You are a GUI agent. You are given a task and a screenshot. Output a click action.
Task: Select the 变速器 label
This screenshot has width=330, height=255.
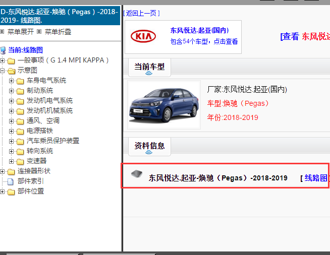point(36,161)
